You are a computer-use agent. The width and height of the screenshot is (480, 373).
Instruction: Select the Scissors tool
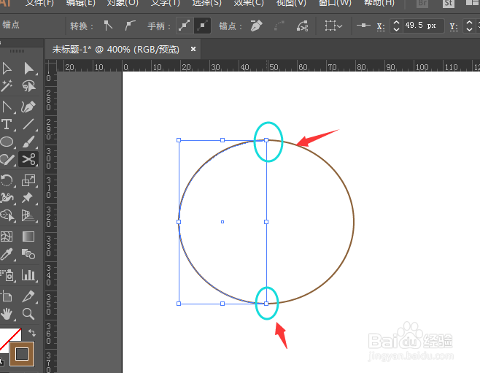[x=28, y=159]
